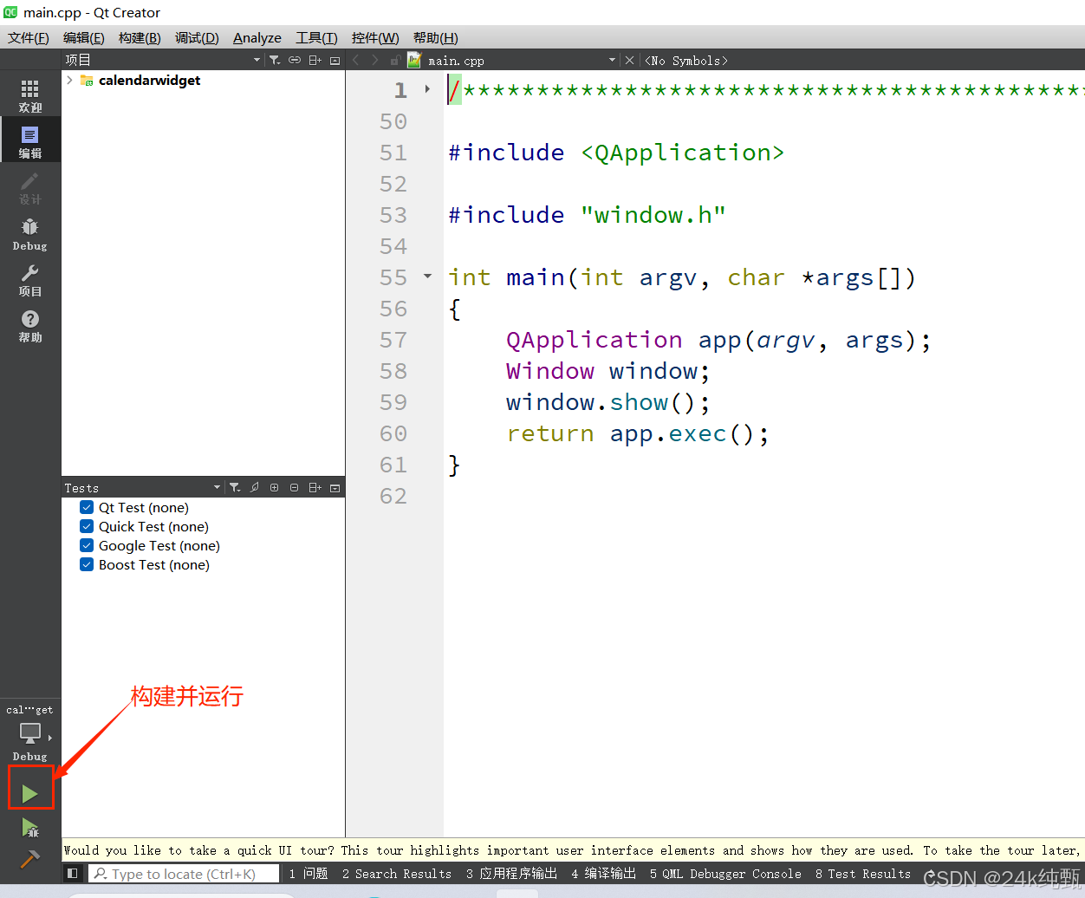Build the project with the hammer icon
Image resolution: width=1085 pixels, height=898 pixels.
[x=30, y=859]
